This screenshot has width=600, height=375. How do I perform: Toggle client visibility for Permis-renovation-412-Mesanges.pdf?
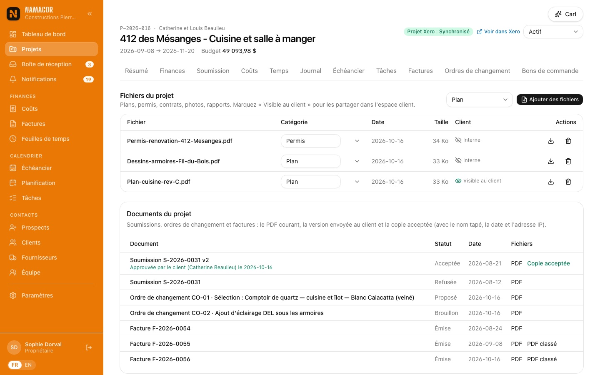467,140
